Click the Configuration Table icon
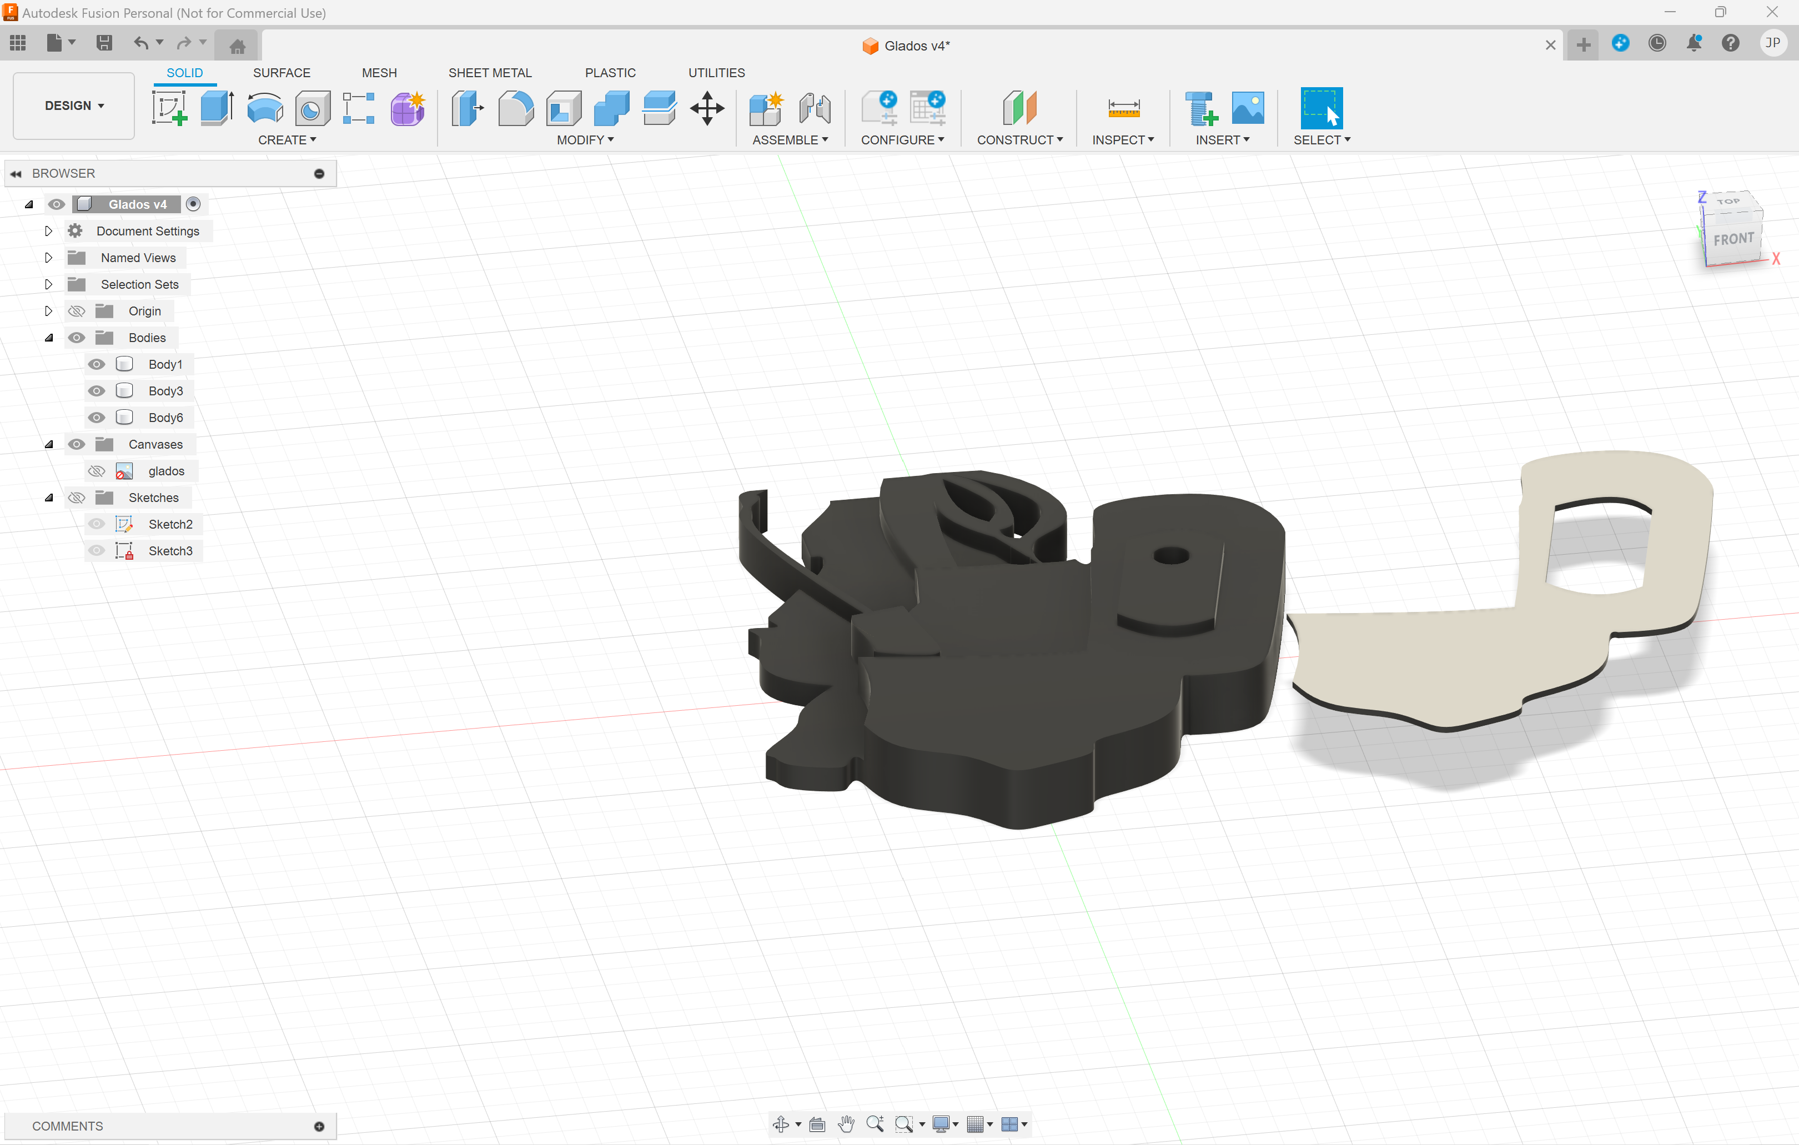Image resolution: width=1799 pixels, height=1145 pixels. point(928,108)
